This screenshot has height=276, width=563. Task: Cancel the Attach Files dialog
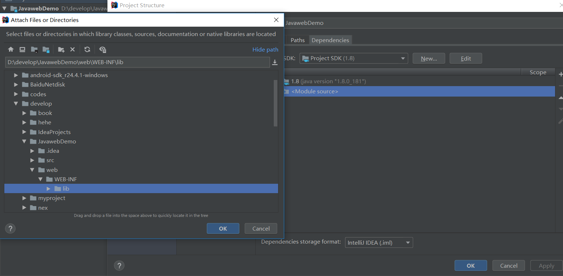click(x=261, y=228)
